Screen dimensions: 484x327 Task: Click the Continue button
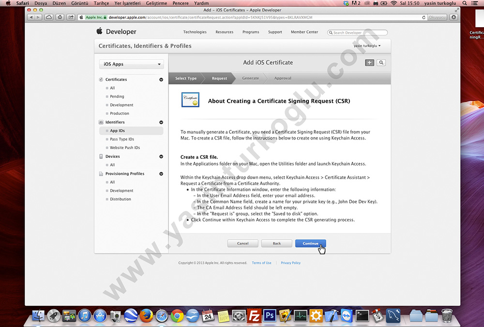[311, 243]
